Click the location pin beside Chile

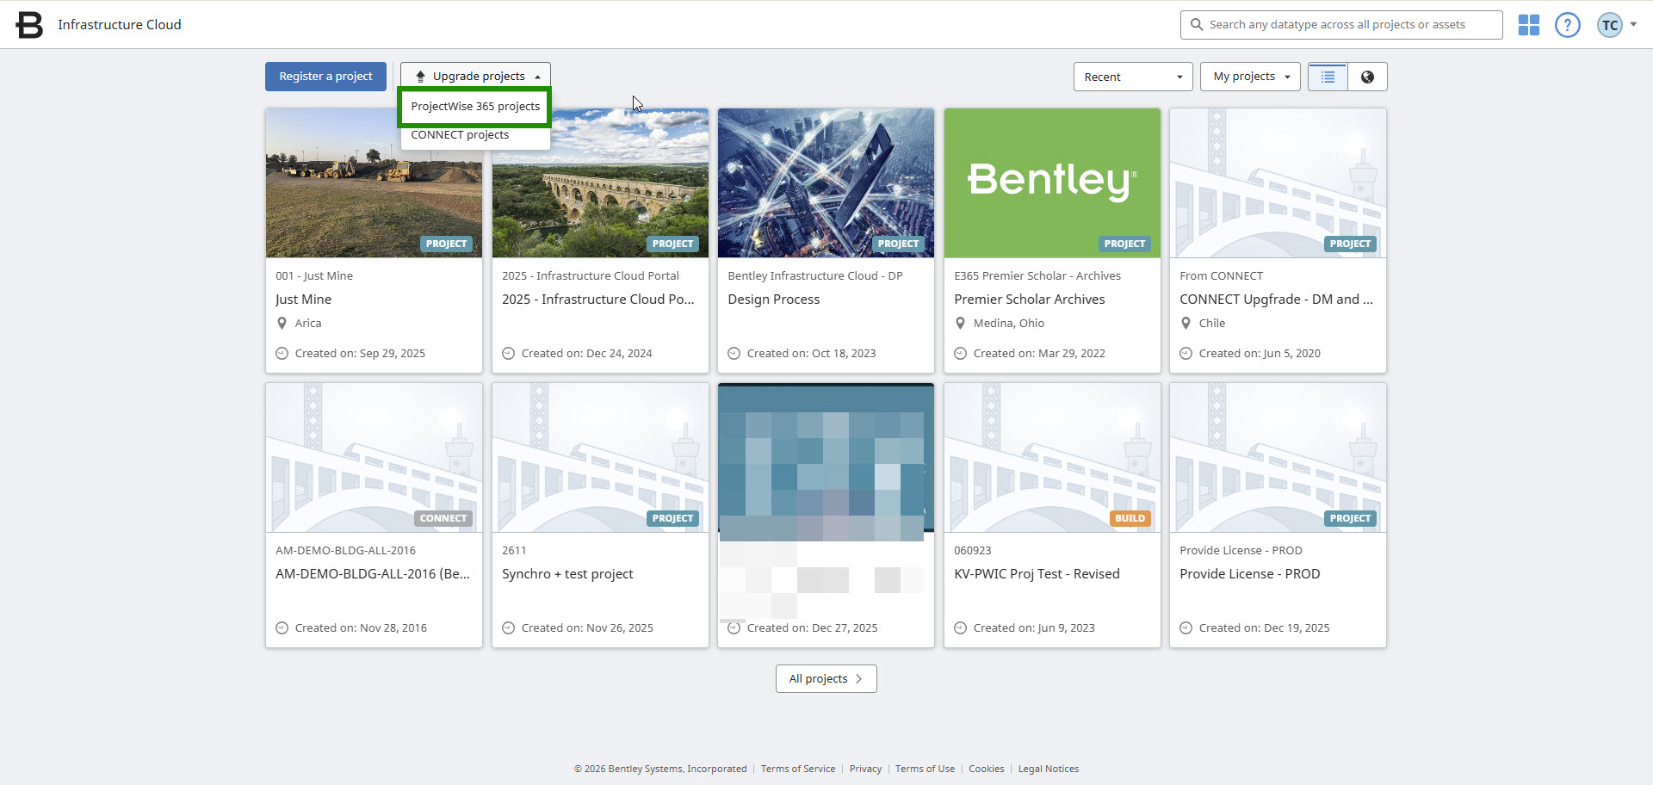tap(1186, 324)
